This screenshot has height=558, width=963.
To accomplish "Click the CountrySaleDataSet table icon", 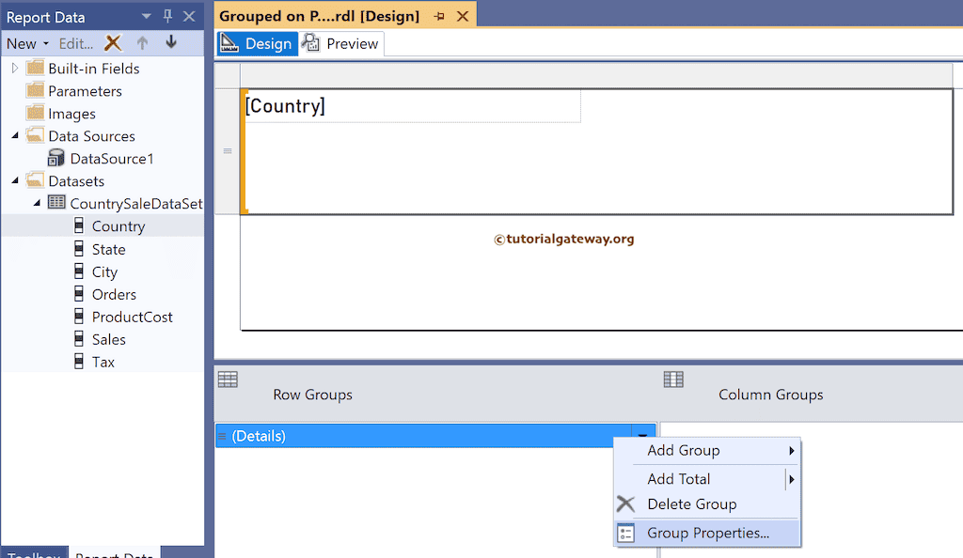I will click(x=56, y=202).
